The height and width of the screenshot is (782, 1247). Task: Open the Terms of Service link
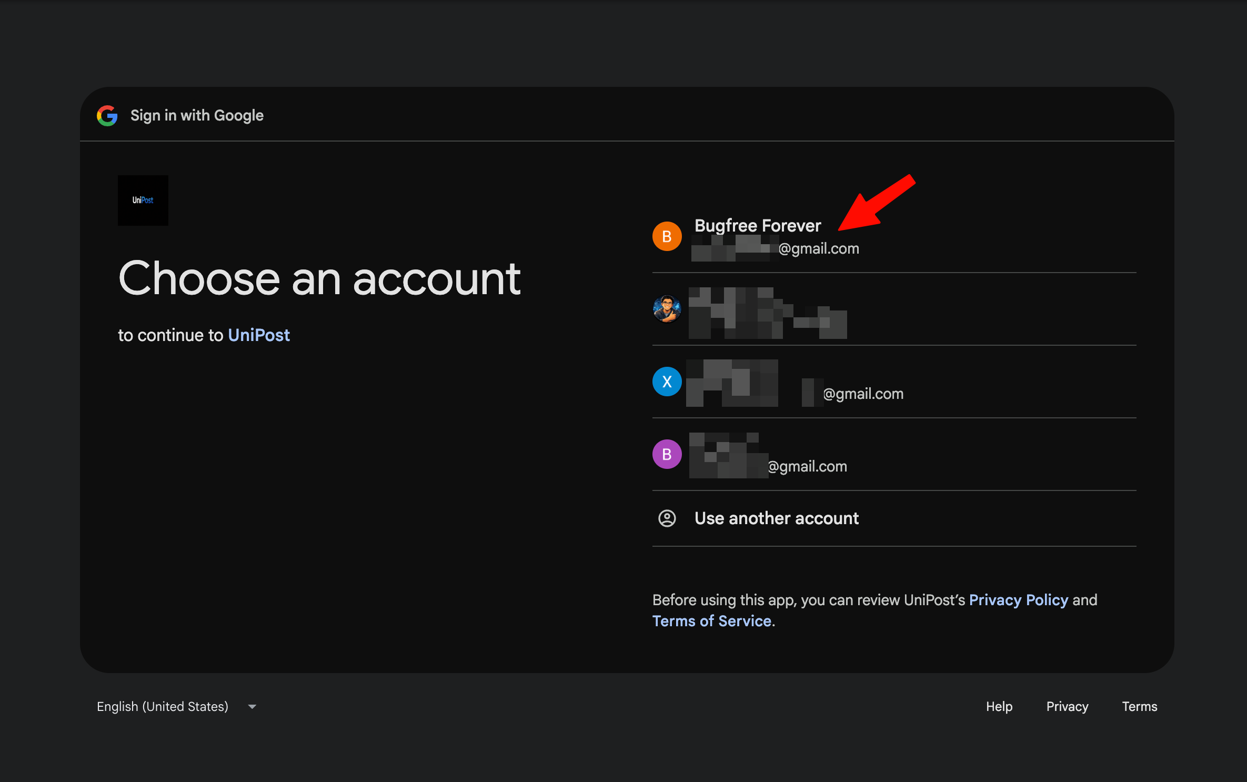(712, 621)
